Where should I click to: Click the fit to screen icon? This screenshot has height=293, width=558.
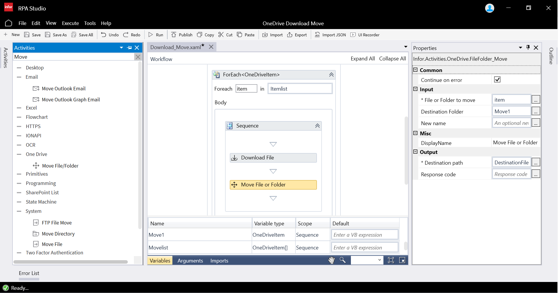(391, 260)
